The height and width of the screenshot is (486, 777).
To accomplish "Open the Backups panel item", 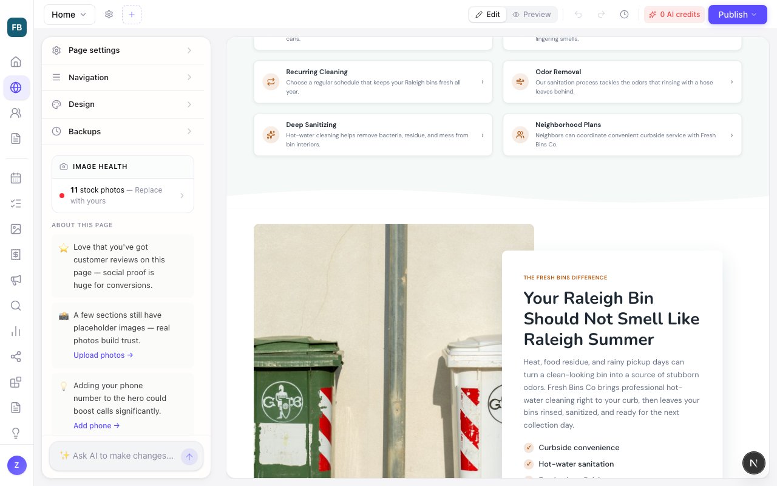I will 123,131.
